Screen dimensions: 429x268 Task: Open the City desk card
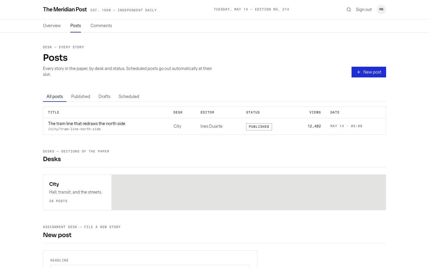click(x=77, y=192)
